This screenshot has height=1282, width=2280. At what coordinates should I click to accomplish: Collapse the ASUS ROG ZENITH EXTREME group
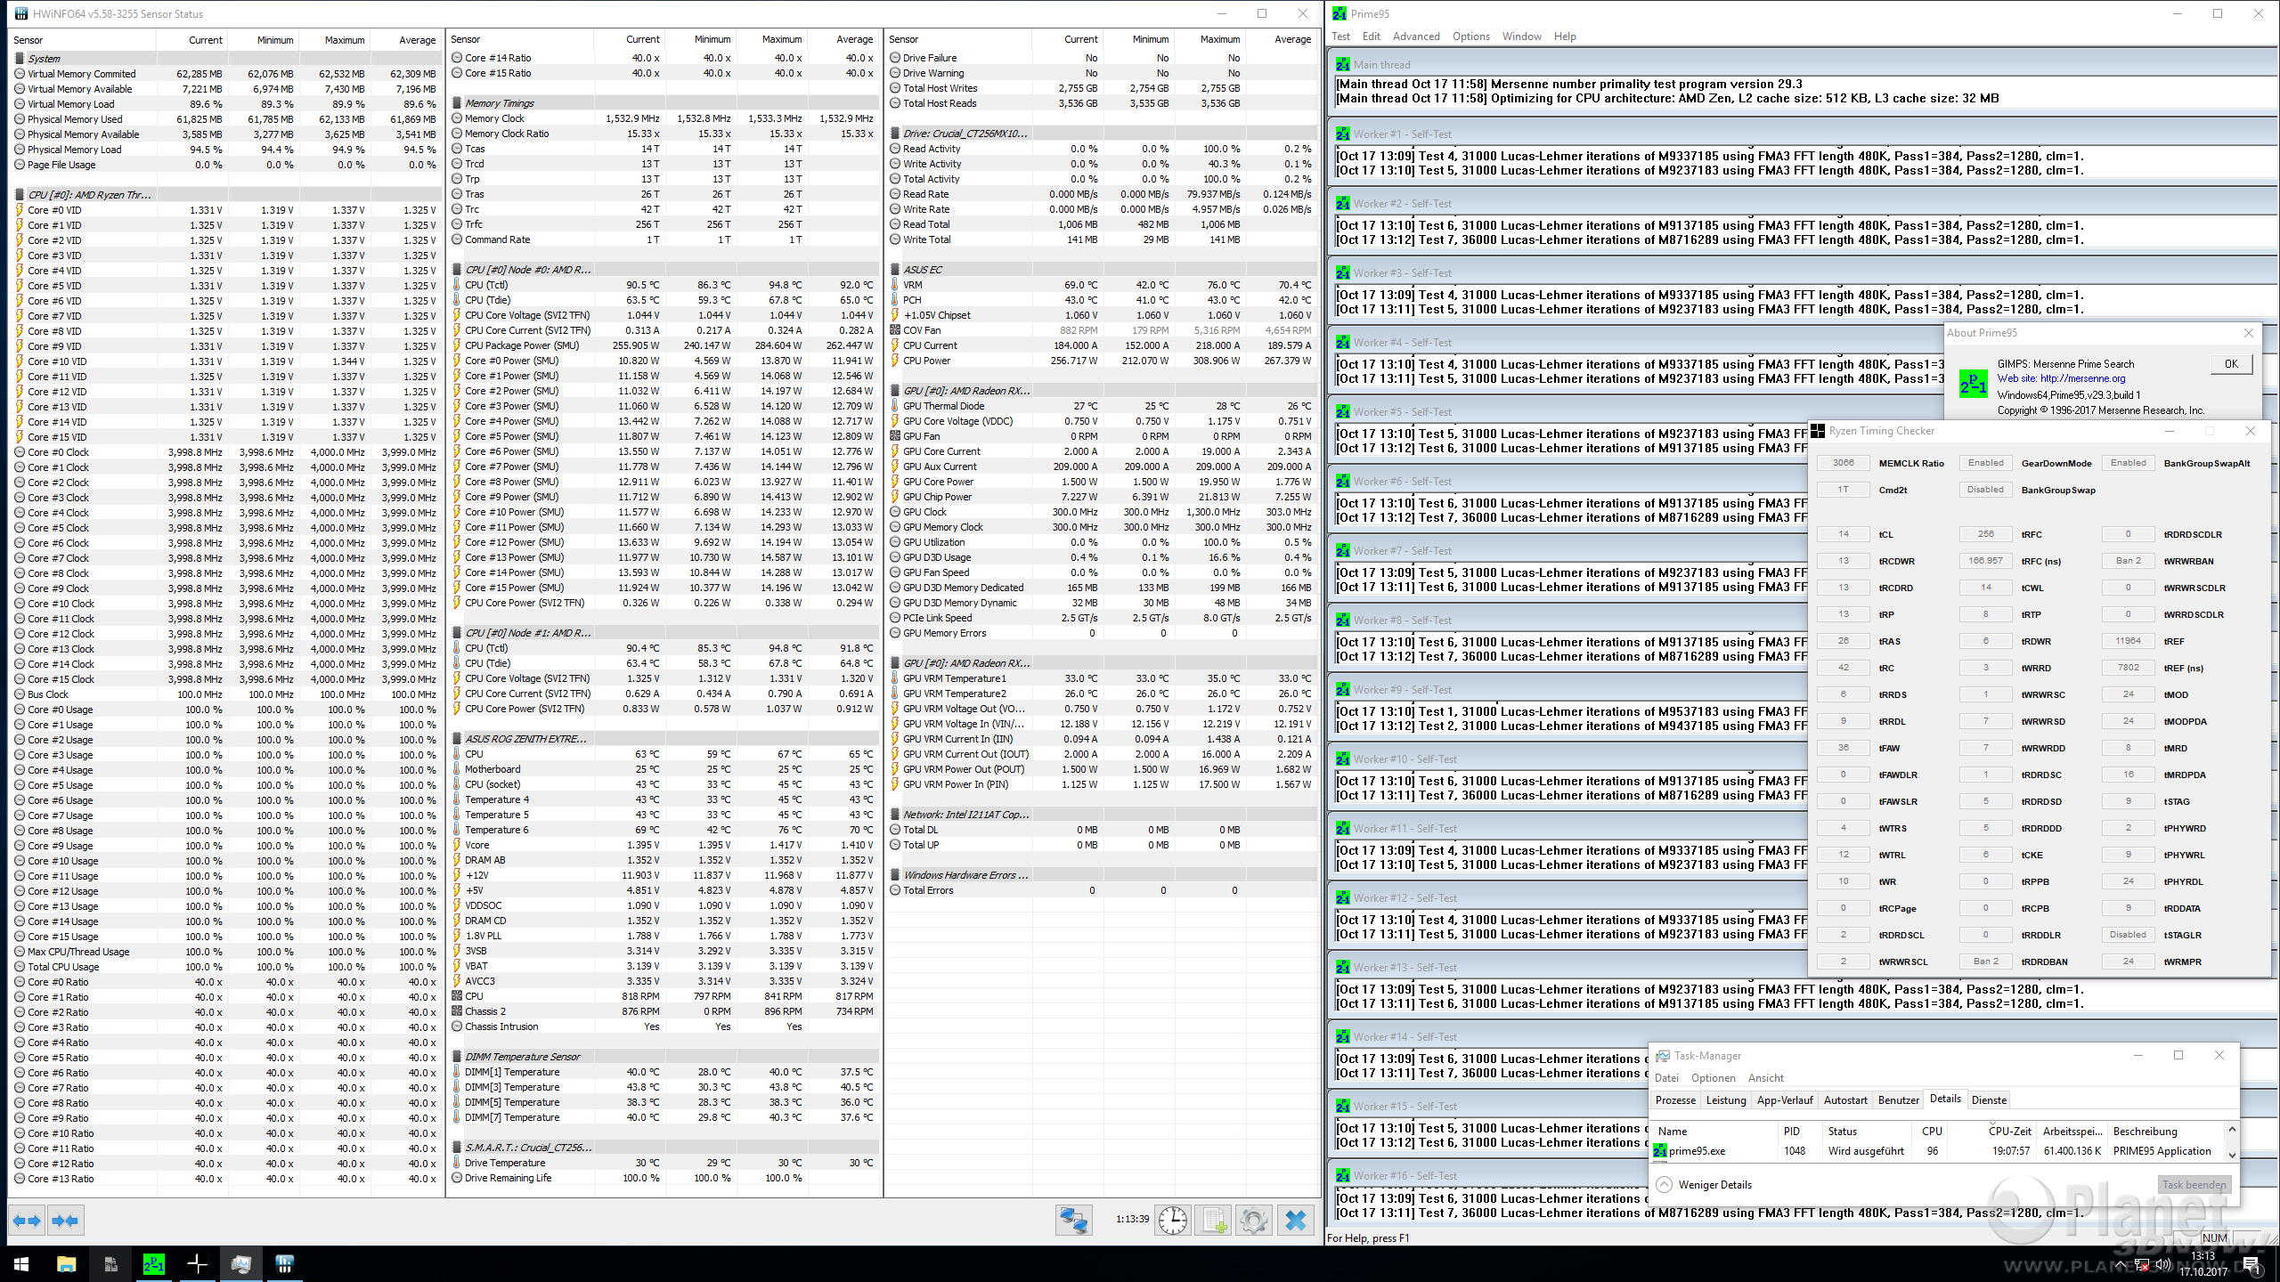pos(458,739)
